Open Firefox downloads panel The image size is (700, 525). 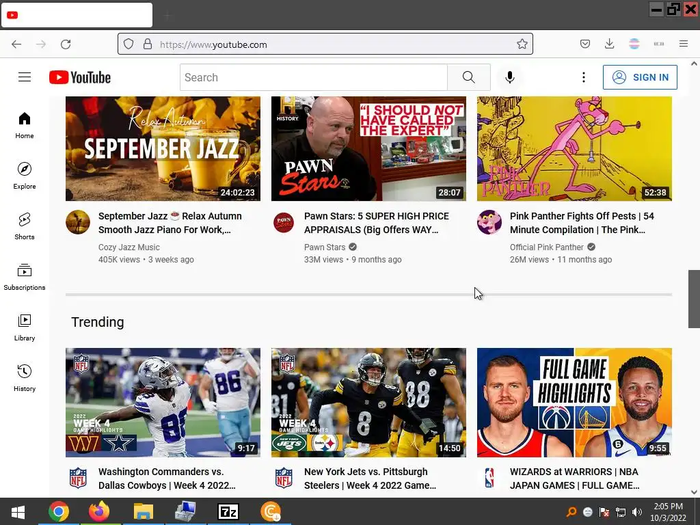pos(609,44)
